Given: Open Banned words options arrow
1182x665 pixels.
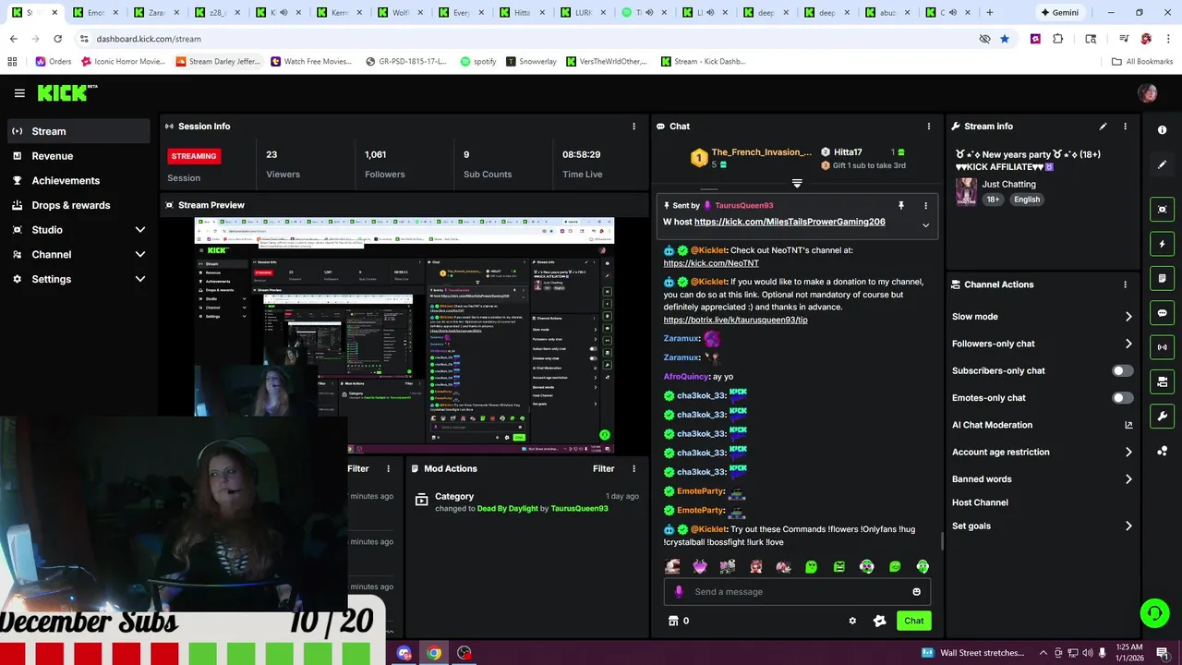Looking at the screenshot, I should click(1128, 479).
